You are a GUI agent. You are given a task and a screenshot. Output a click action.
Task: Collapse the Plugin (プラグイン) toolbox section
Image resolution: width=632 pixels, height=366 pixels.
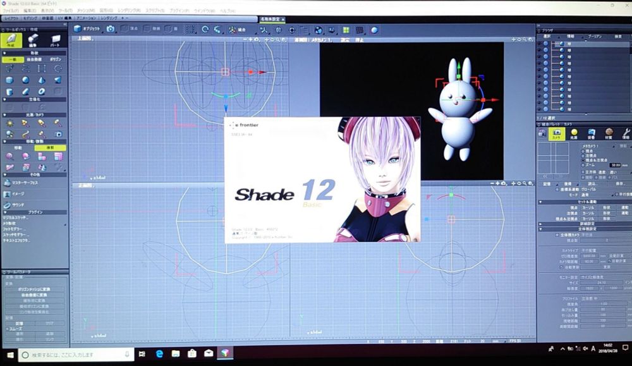click(x=4, y=212)
